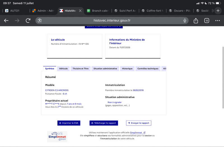Tap the lens search icon in address bar
Screen dimensions: 224x147
pos(39,20)
